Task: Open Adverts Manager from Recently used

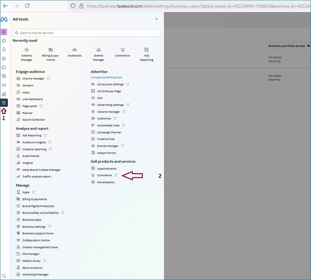Action: [27, 54]
